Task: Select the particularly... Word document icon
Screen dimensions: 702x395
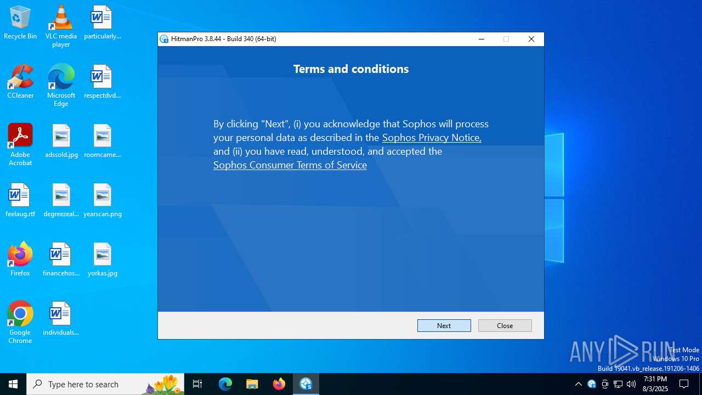Action: point(102,22)
